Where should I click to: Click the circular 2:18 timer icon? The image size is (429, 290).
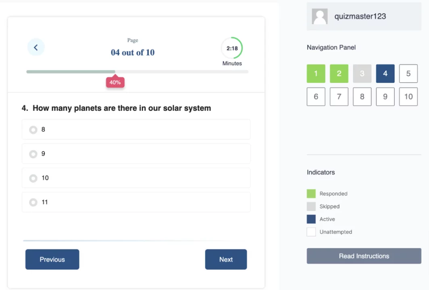(232, 48)
